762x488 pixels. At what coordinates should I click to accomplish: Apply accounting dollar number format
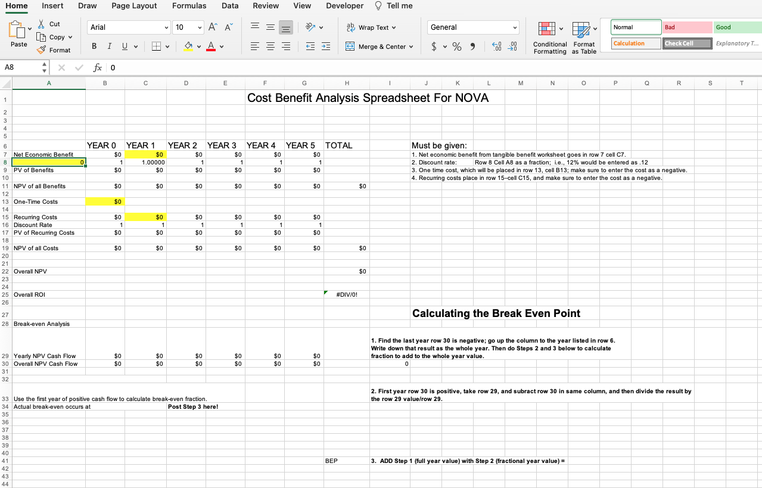tap(435, 46)
